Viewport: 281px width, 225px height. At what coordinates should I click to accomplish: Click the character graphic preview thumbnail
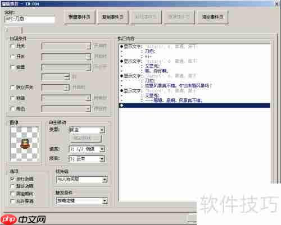[25, 144]
